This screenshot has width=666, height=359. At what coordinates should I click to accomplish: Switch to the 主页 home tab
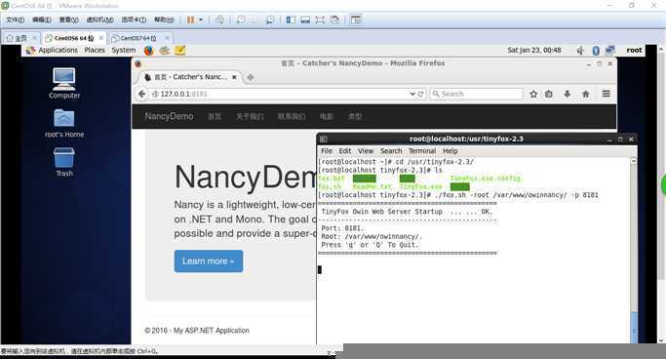point(20,38)
